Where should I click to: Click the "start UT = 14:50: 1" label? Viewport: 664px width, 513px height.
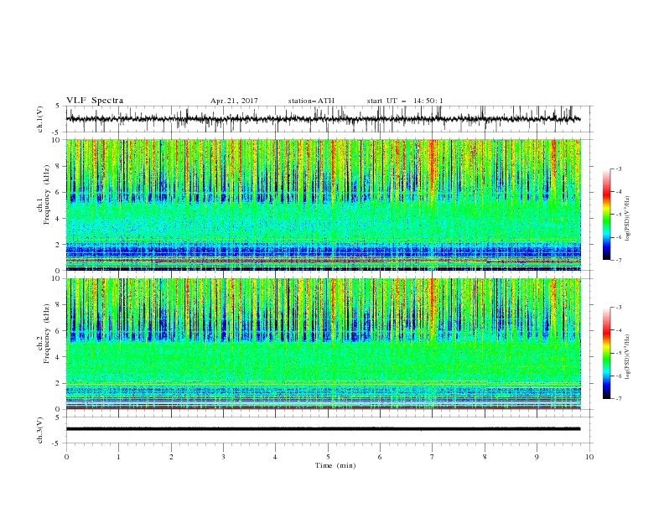pos(405,101)
